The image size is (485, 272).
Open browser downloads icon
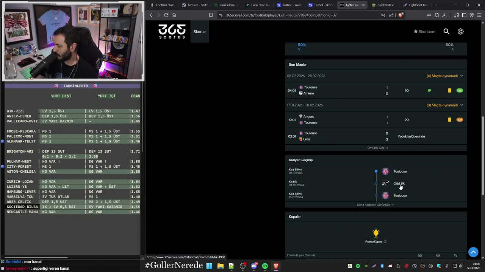444,15
